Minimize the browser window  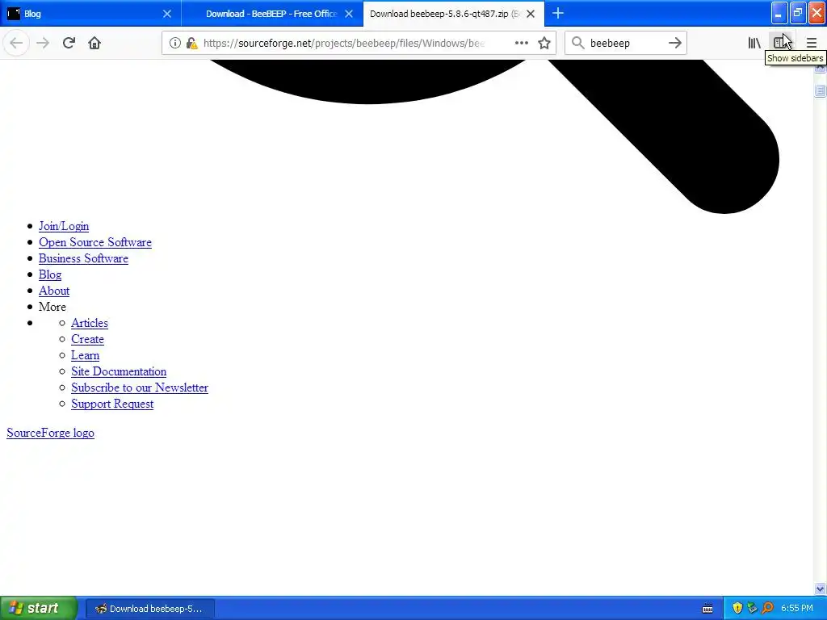tap(779, 13)
